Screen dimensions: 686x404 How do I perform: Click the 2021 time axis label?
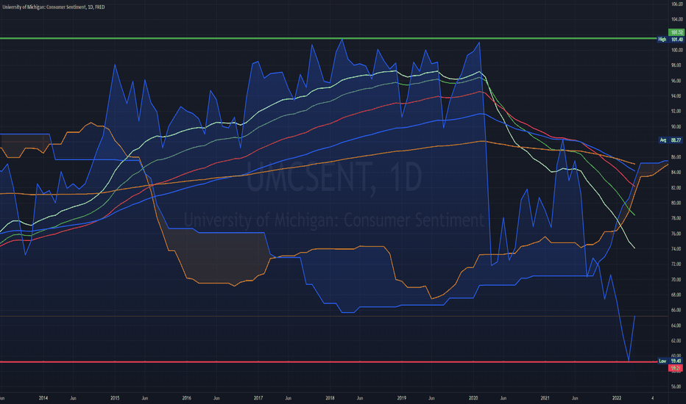pos(545,398)
